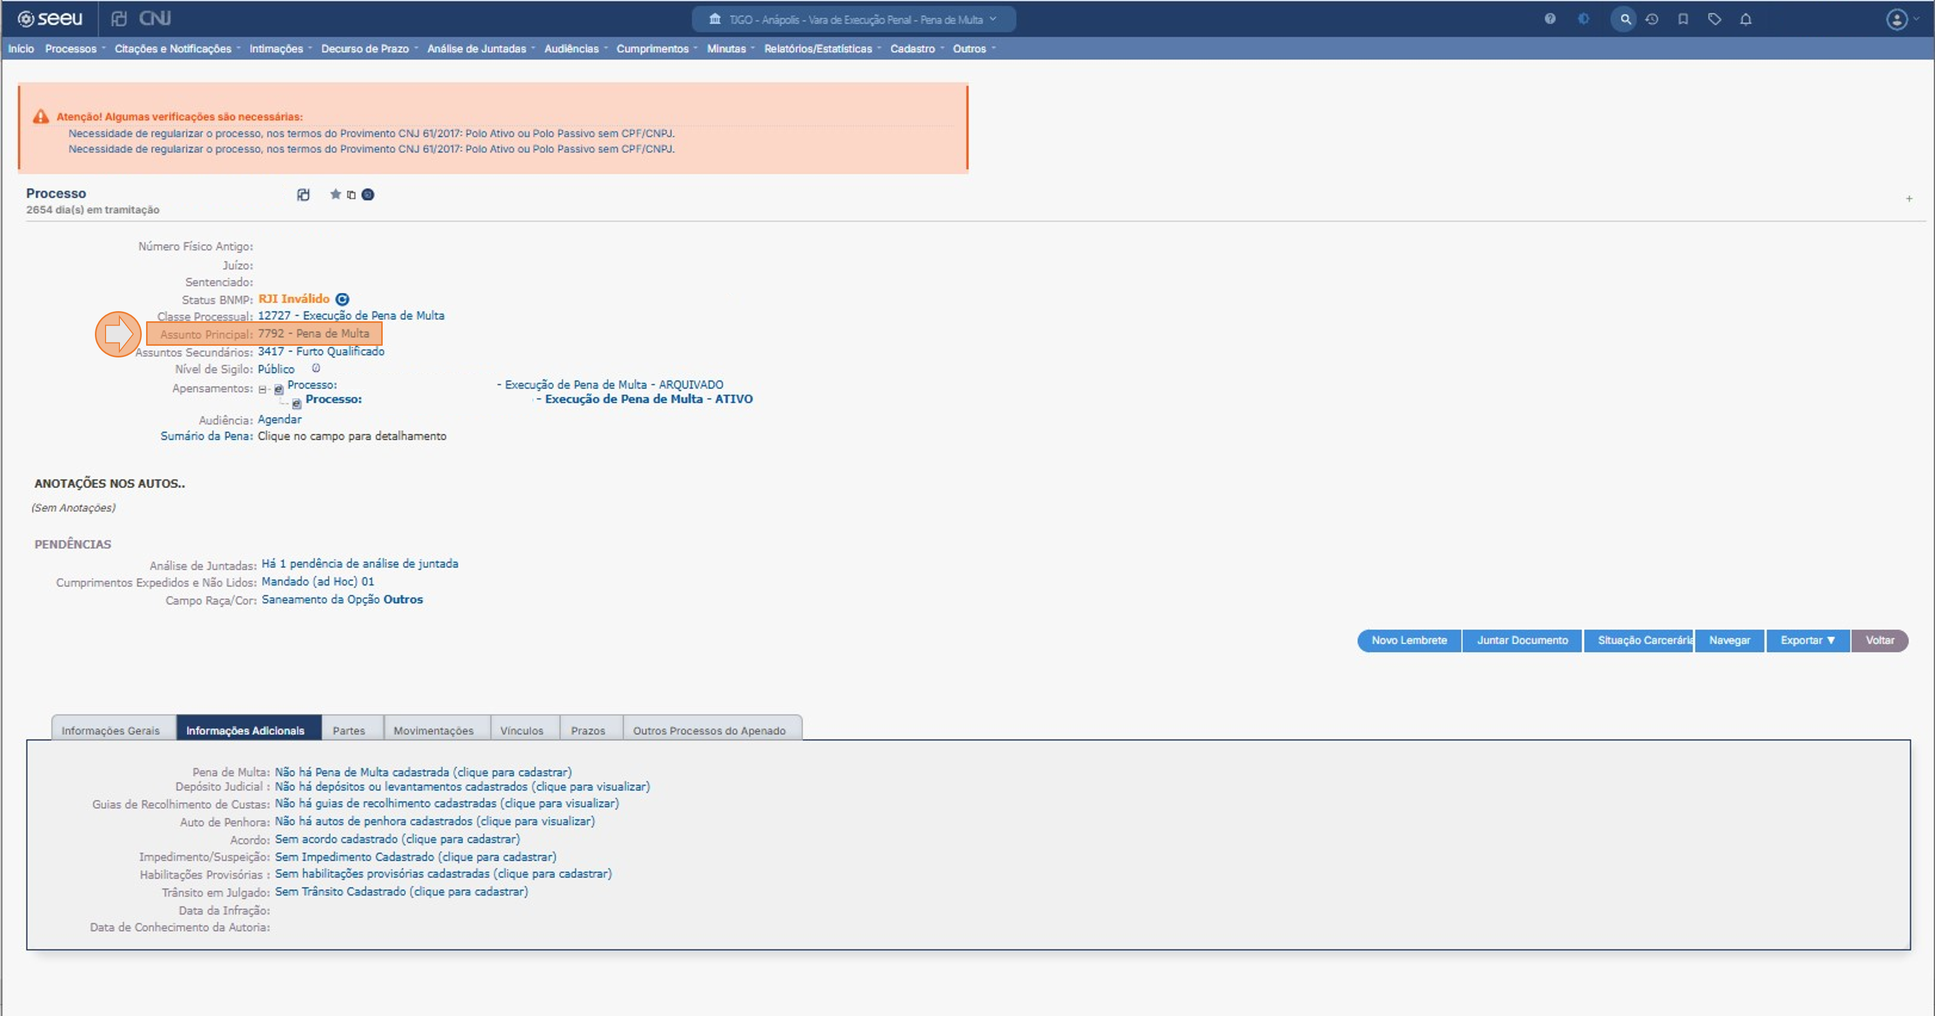Click Agendar link for Audiência
This screenshot has height=1016, width=1935.
[279, 419]
